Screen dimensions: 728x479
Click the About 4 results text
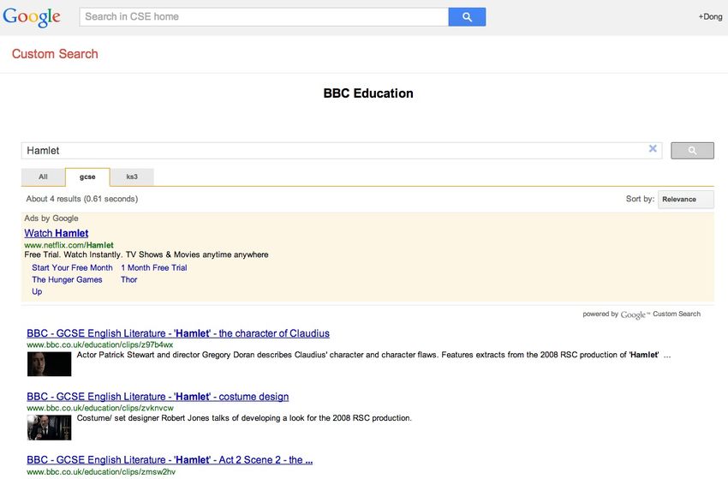tap(81, 199)
